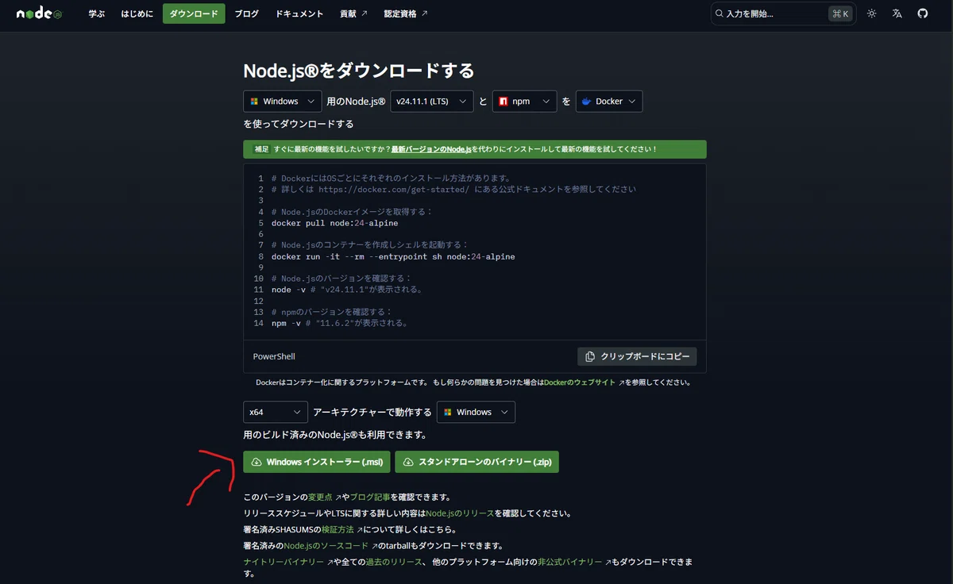Open the ブログ nav item
953x584 pixels.
coord(246,13)
